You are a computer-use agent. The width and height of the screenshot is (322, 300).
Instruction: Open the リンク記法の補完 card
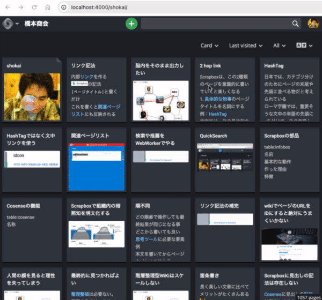click(225, 230)
